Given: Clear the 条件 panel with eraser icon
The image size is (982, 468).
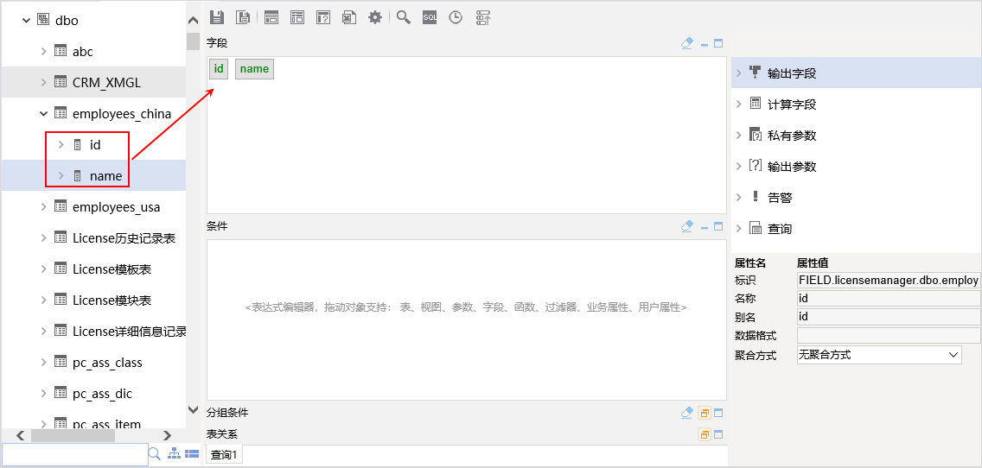Looking at the screenshot, I should coord(687,226).
